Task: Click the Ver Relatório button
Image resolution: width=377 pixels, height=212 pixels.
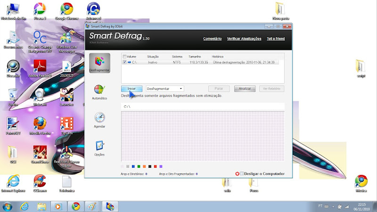Action: pyautogui.click(x=272, y=89)
